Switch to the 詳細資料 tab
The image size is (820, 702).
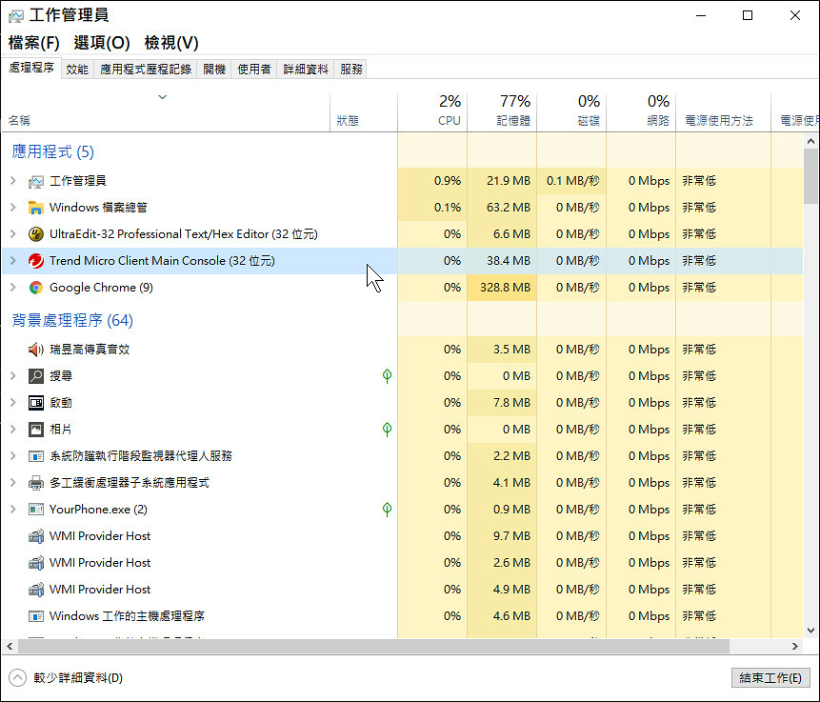[306, 69]
